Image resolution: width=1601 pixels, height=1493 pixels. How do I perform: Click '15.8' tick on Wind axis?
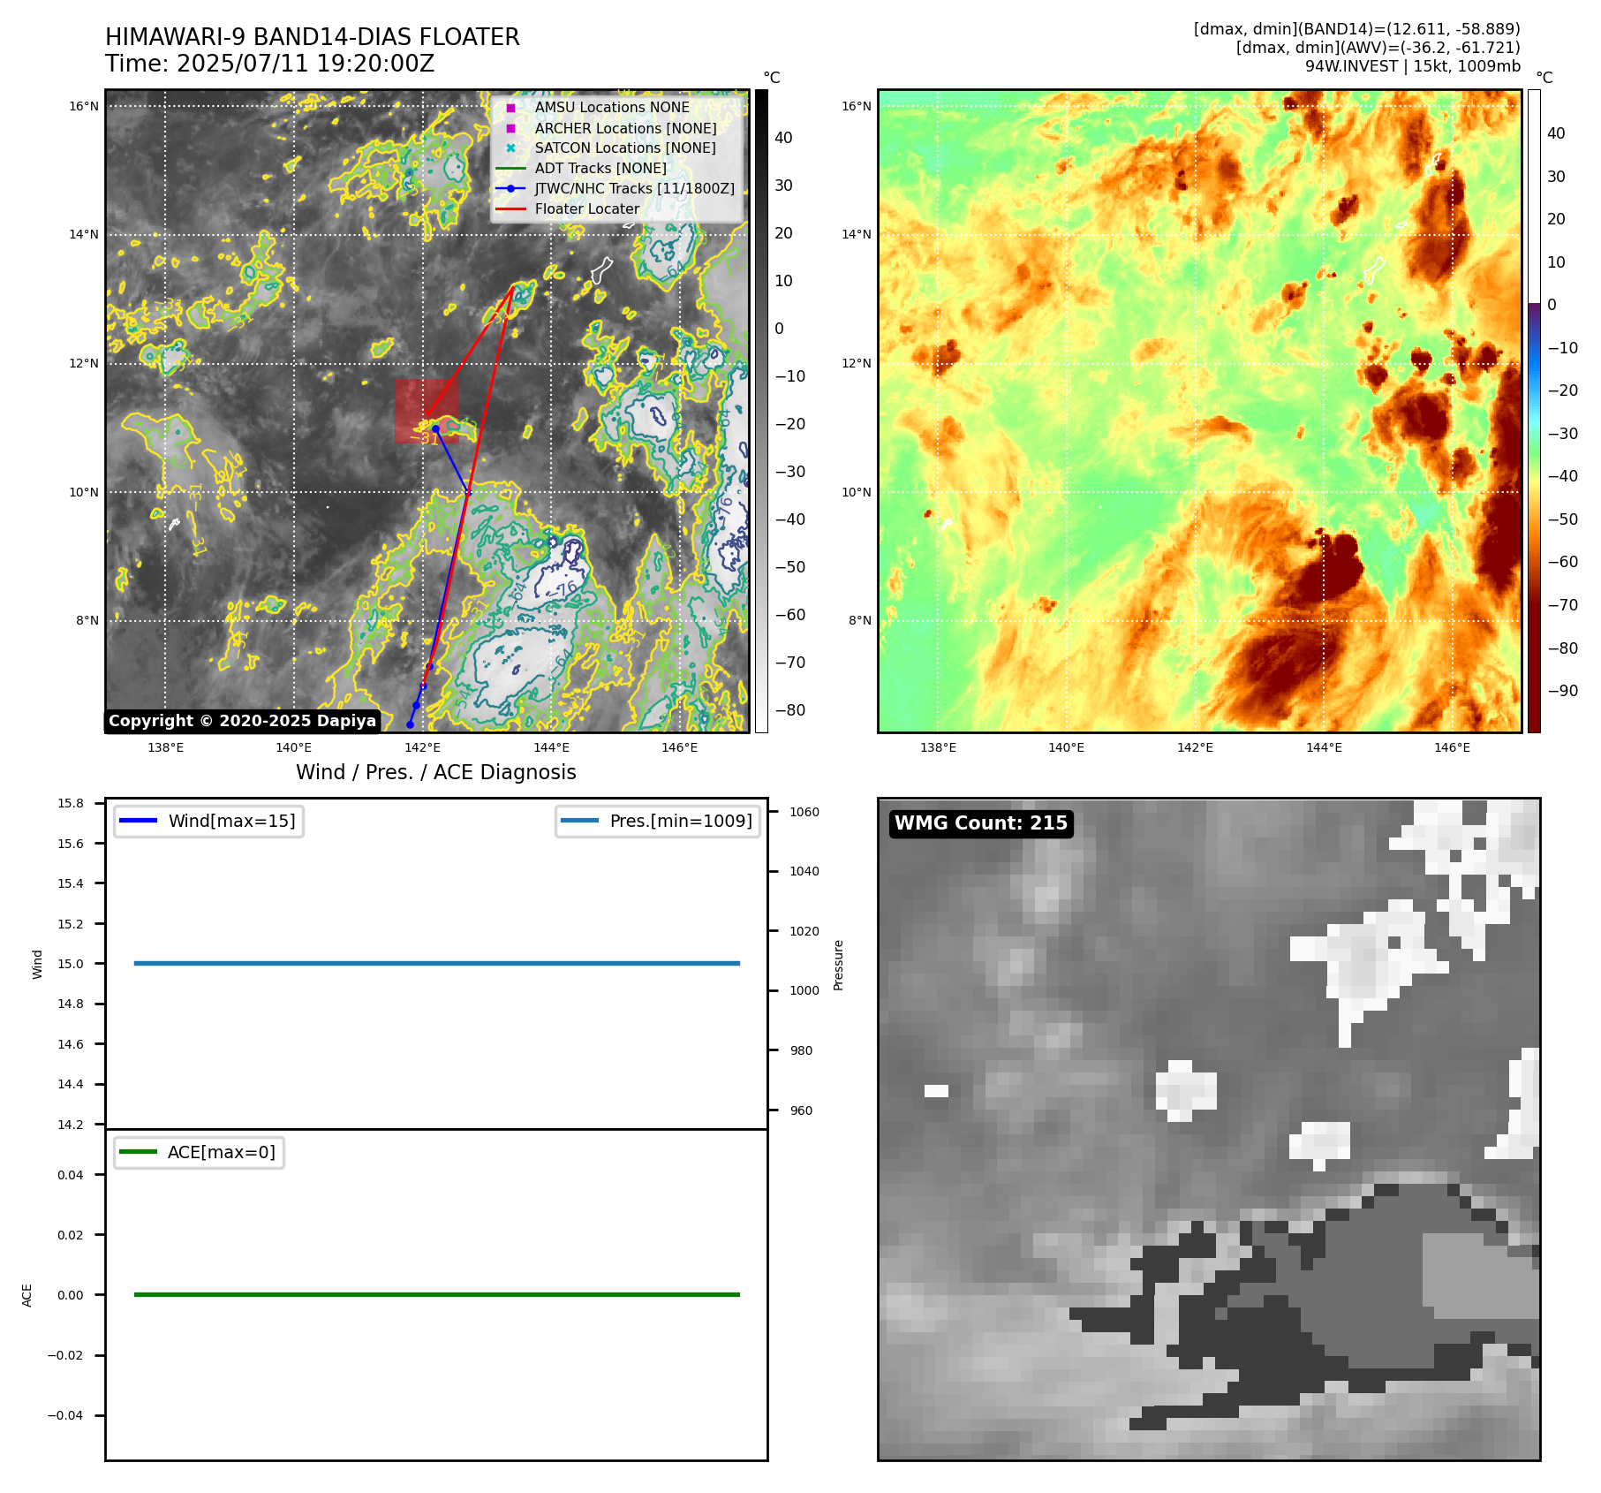71,803
